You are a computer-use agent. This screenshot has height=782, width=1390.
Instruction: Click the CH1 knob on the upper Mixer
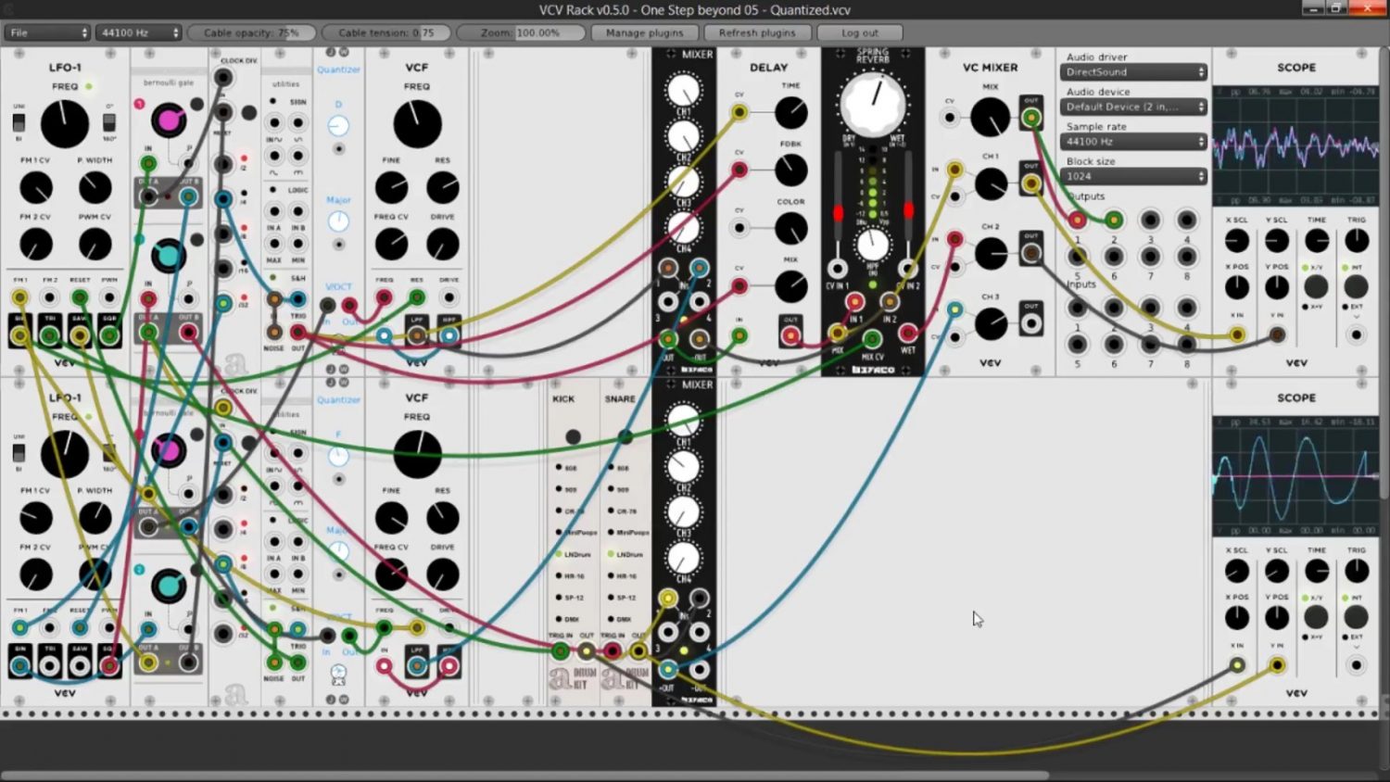683,91
